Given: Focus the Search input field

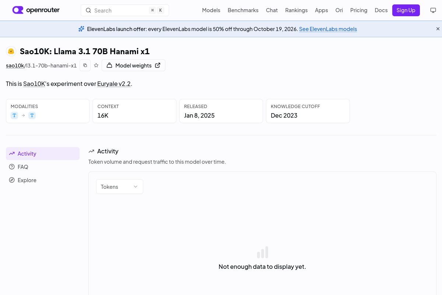Looking at the screenshot, I should click(x=125, y=10).
